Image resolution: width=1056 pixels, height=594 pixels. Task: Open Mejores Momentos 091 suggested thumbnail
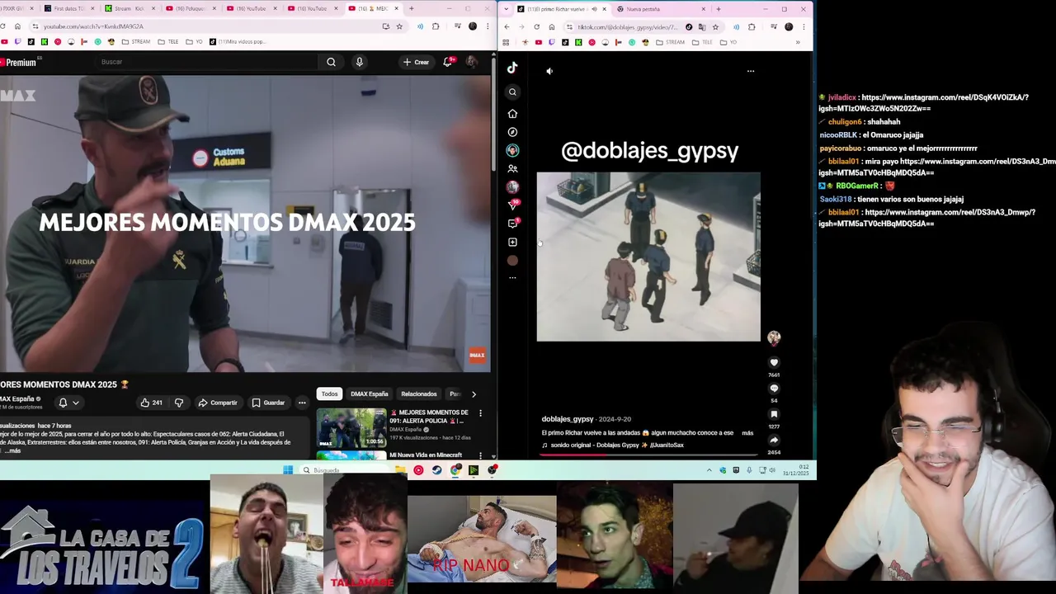351,428
